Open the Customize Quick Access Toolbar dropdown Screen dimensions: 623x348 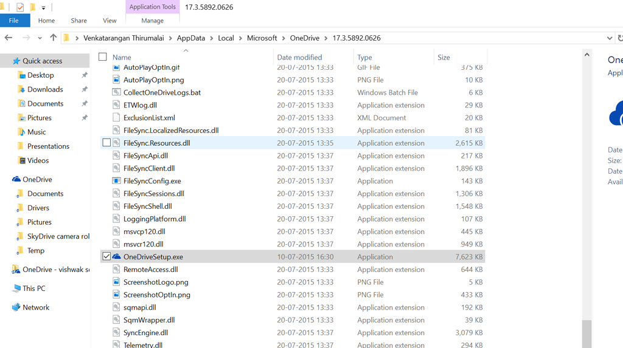click(x=44, y=7)
